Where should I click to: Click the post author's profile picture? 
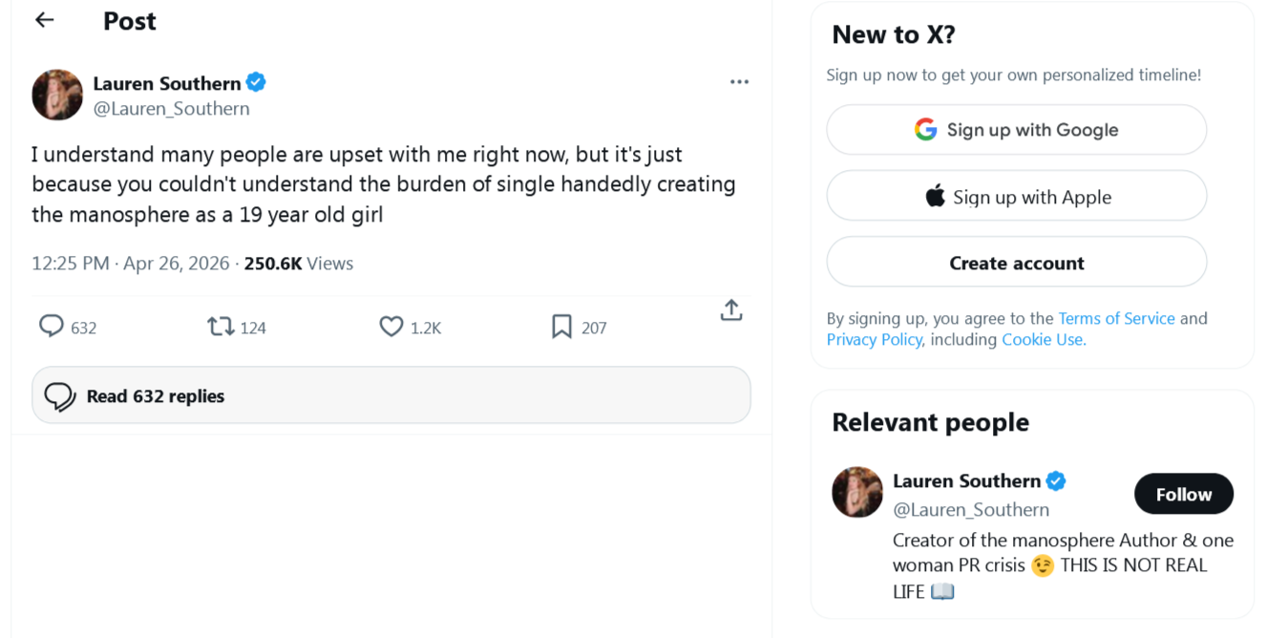pos(57,95)
